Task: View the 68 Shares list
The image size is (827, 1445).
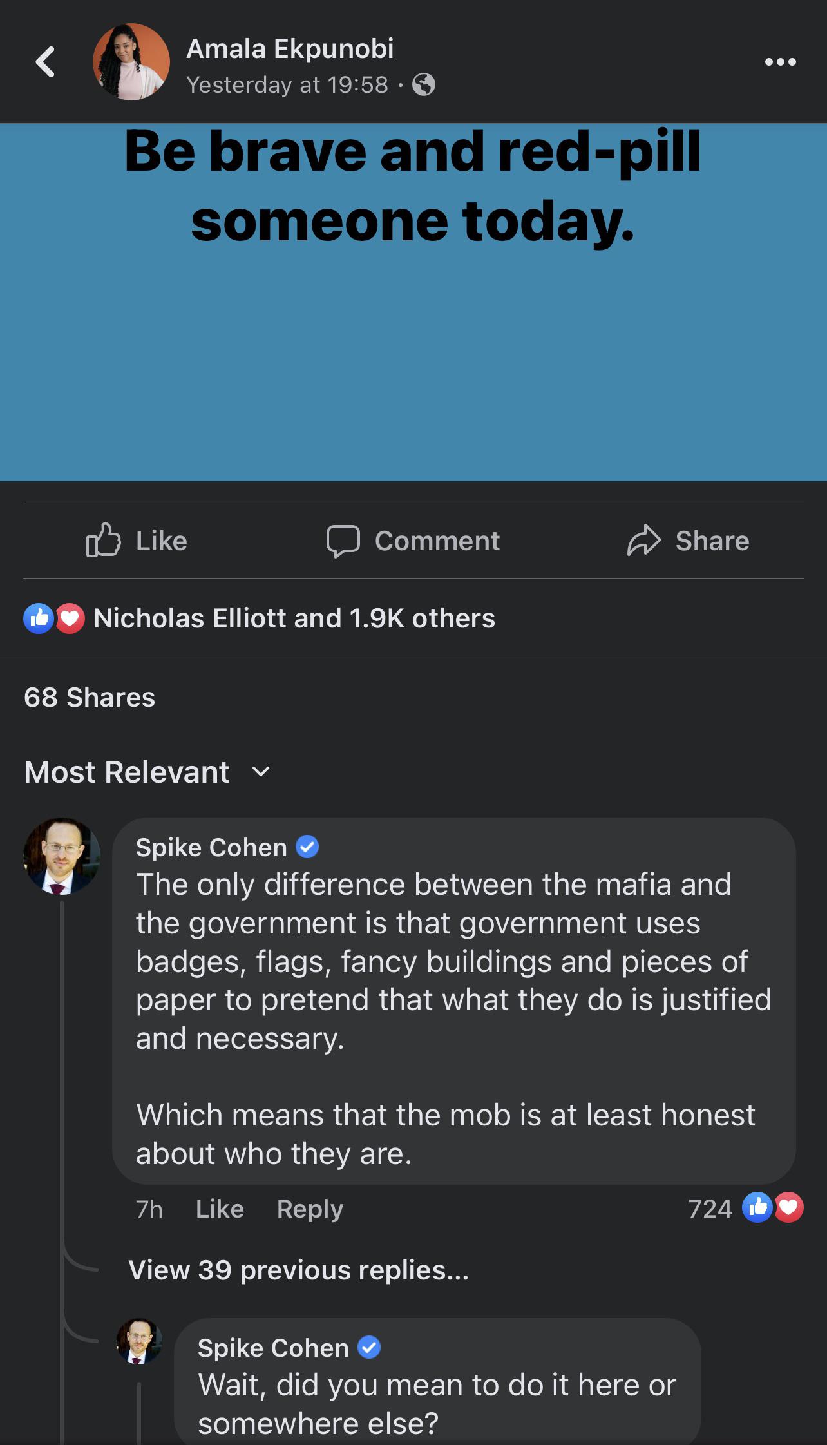Action: (x=89, y=698)
